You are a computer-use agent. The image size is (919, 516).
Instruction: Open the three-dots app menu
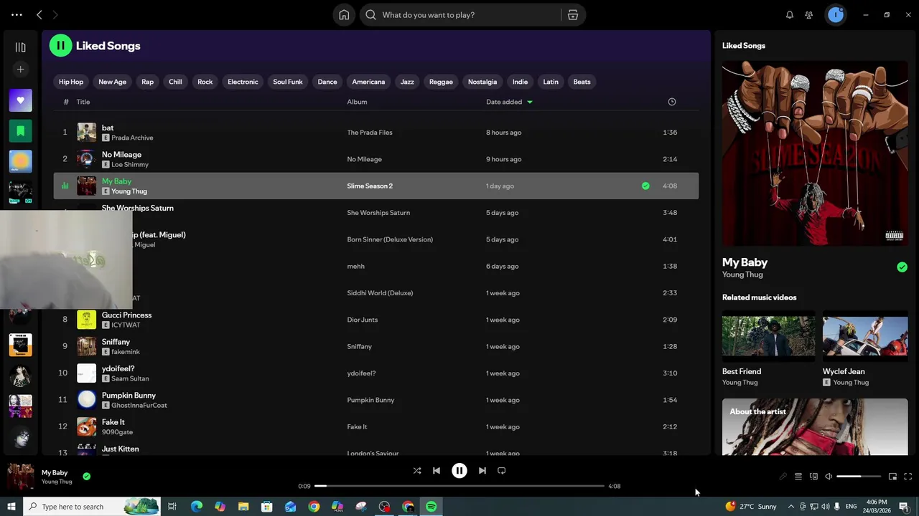click(17, 15)
